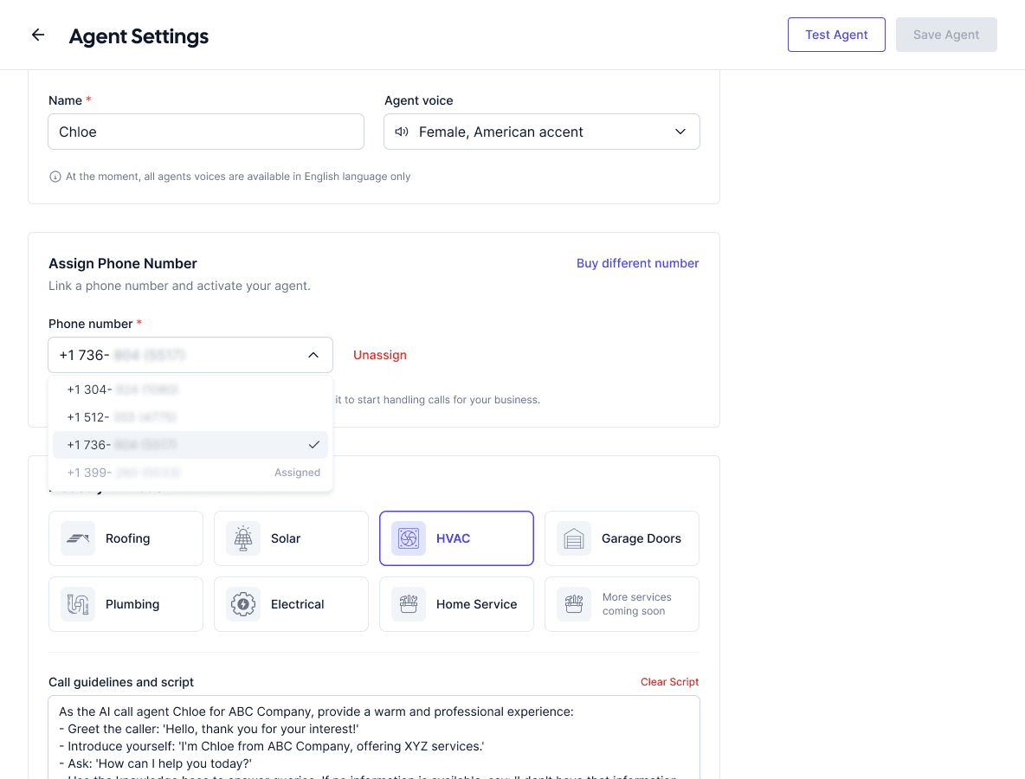Click the Save Agent button

pos(946,35)
